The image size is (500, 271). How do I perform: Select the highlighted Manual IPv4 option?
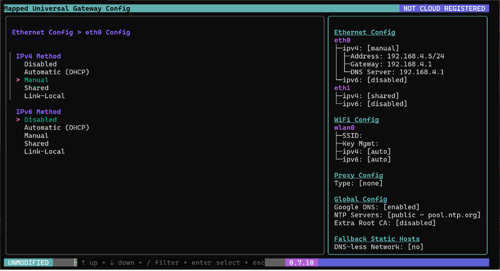[x=36, y=80]
